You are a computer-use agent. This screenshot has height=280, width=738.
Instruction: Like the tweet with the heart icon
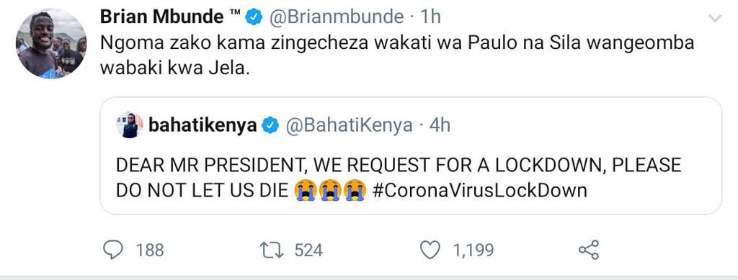[430, 250]
